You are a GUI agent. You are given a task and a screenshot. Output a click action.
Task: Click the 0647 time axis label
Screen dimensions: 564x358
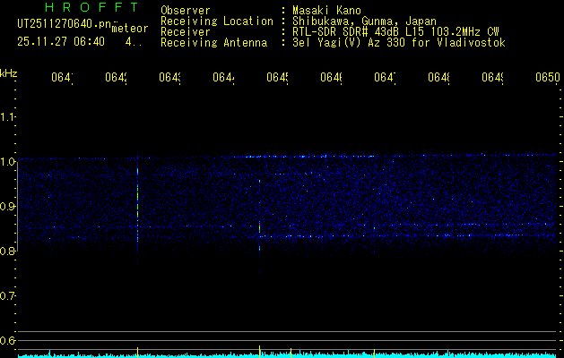[x=385, y=78]
